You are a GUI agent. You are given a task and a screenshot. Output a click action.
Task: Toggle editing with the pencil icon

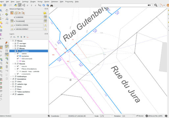tap(7, 47)
